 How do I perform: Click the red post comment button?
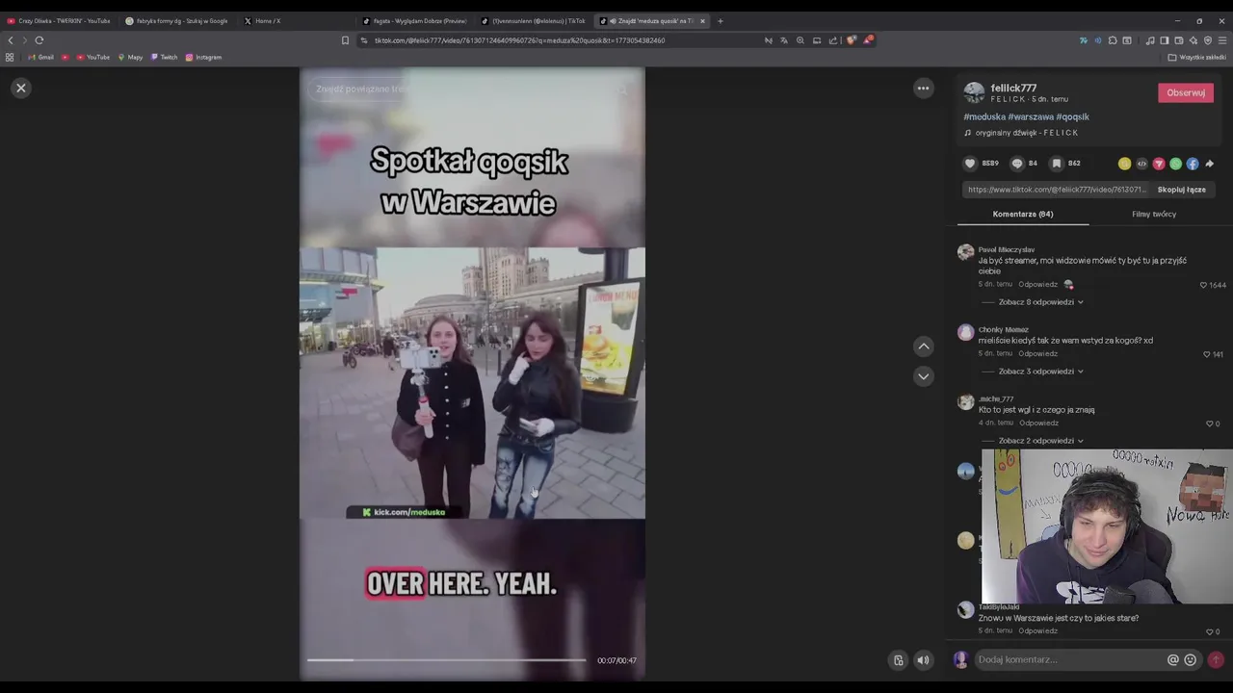1216,659
